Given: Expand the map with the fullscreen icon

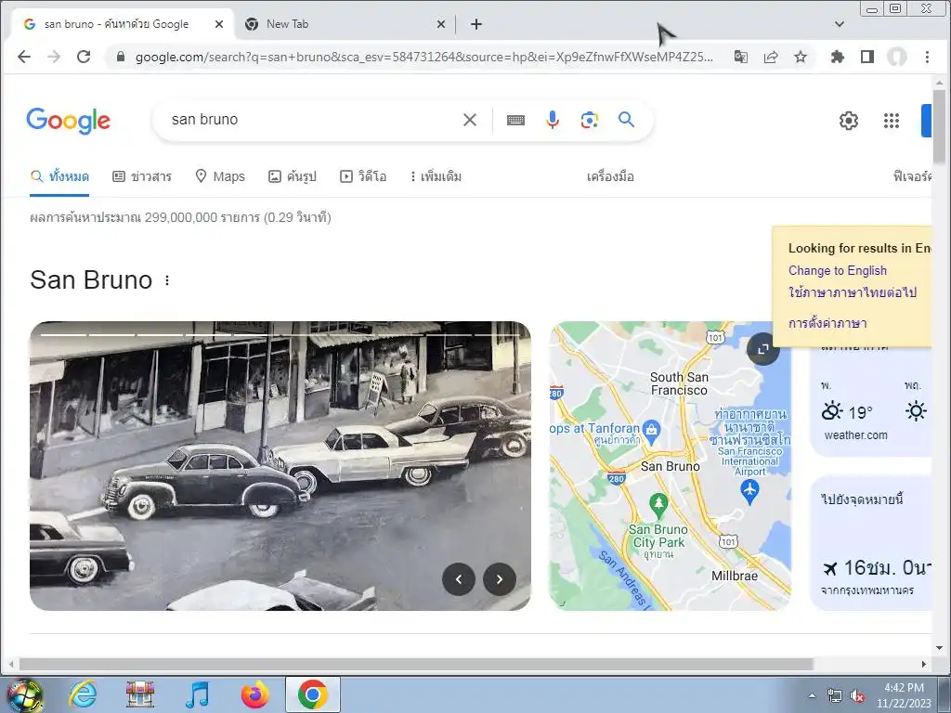Looking at the screenshot, I should pyautogui.click(x=763, y=349).
